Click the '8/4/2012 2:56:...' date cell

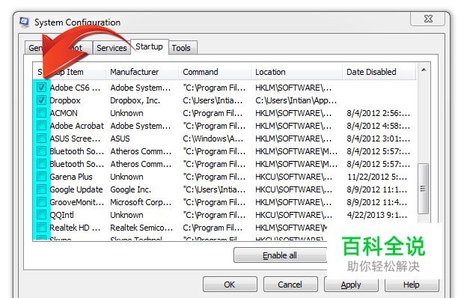(378, 113)
